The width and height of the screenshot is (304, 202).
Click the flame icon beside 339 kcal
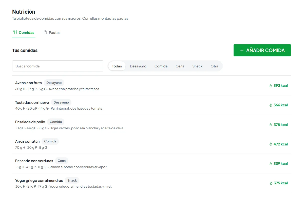(271, 164)
